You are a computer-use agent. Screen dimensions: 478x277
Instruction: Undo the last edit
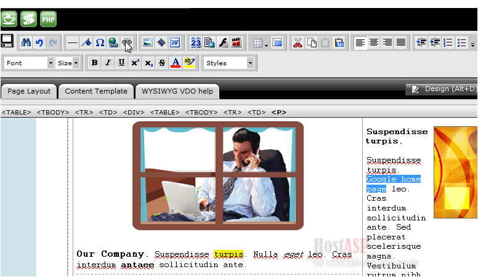(x=39, y=42)
